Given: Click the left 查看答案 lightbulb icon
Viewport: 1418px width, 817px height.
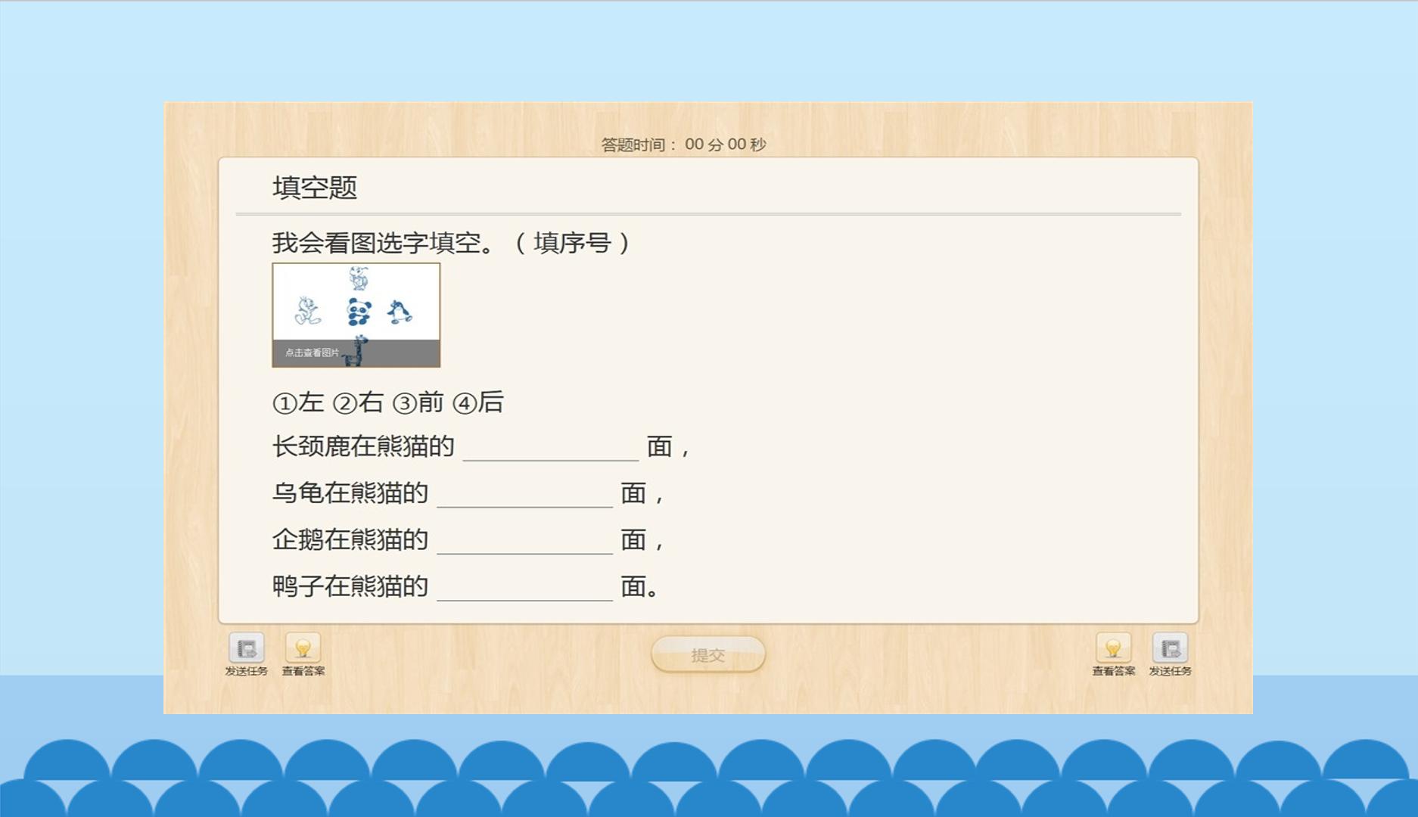Looking at the screenshot, I should click(x=303, y=648).
